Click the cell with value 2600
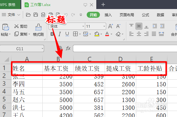 tap(120, 84)
